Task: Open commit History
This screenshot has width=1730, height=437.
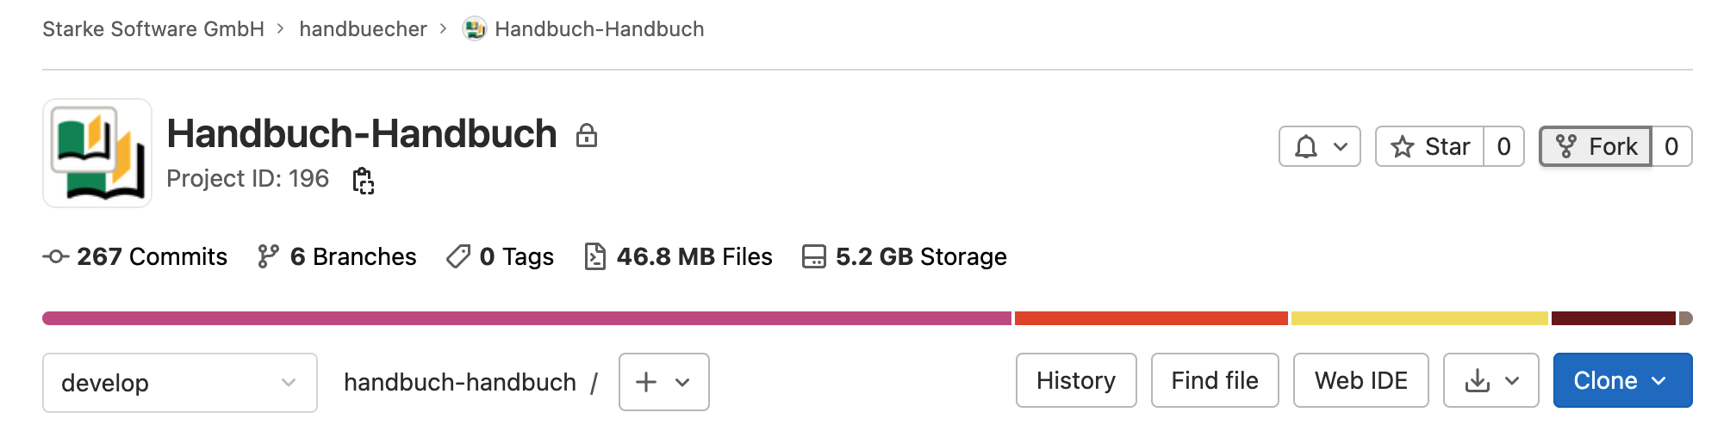Action: (1076, 381)
